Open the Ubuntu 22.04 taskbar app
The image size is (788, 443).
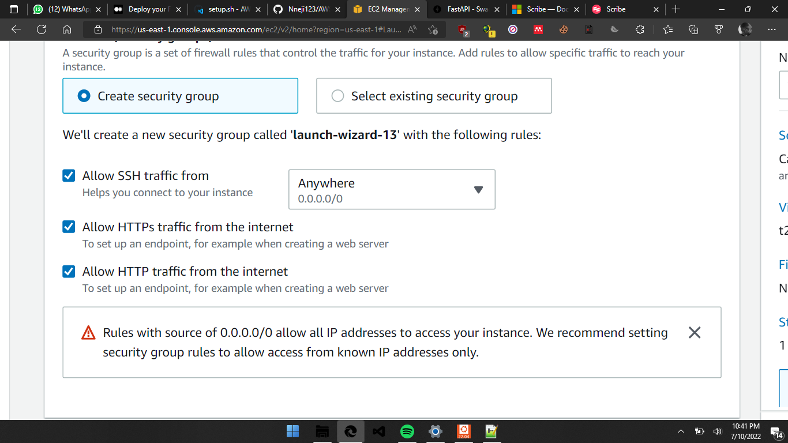(x=464, y=431)
